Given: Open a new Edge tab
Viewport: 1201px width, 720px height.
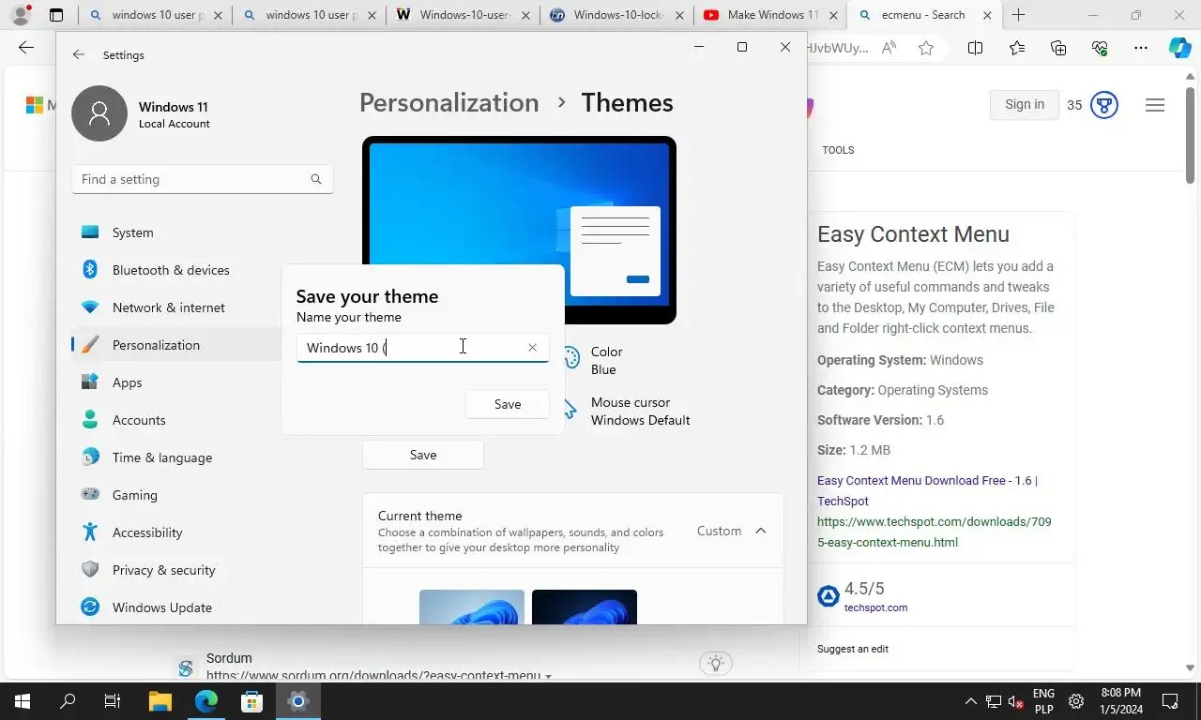Looking at the screenshot, I should click(1018, 15).
